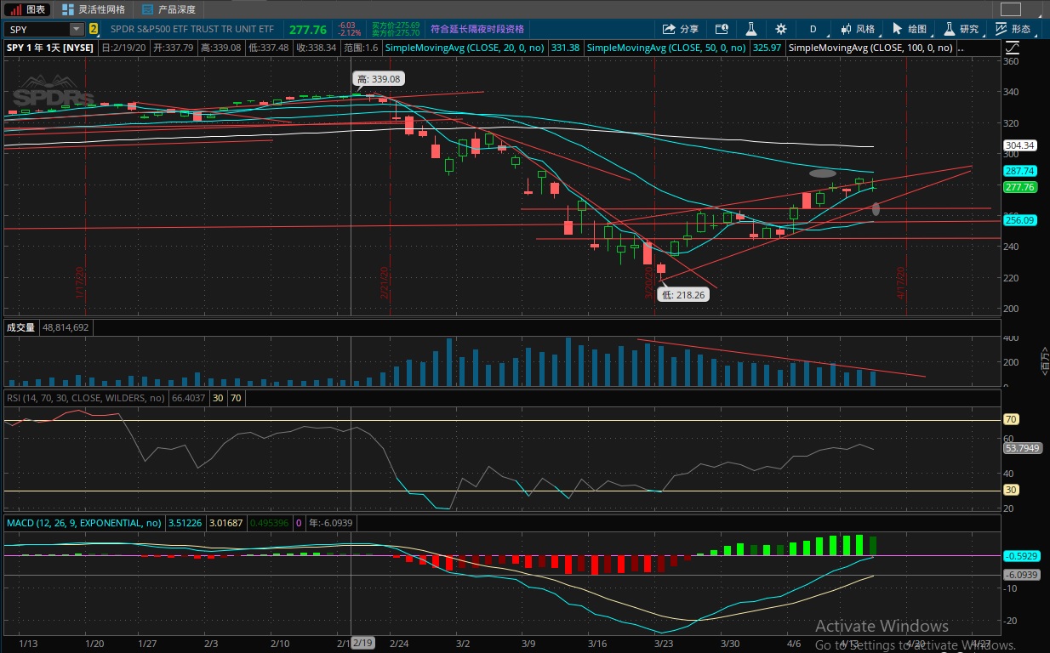The height and width of the screenshot is (653, 1050).
Task: Click the 2/19 date marker on time axis
Action: click(363, 643)
